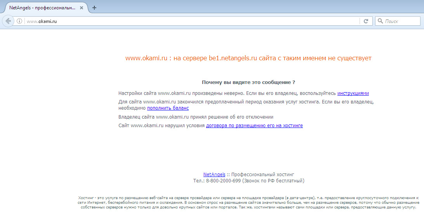The image size is (424, 224).
Task: Open договора по размещению на хостинге link
Action: [254, 126]
